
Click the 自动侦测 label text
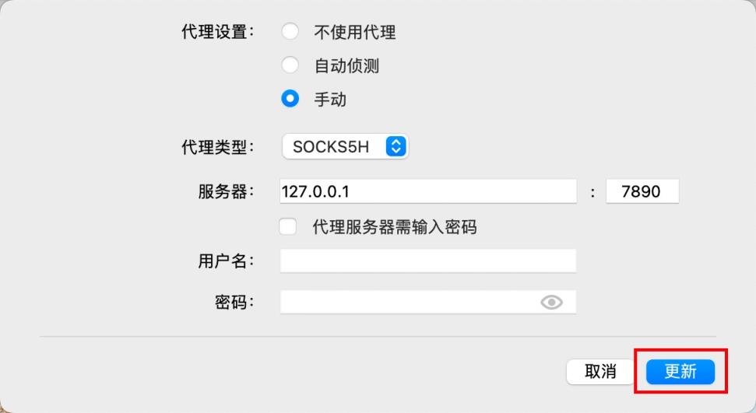[x=346, y=65]
